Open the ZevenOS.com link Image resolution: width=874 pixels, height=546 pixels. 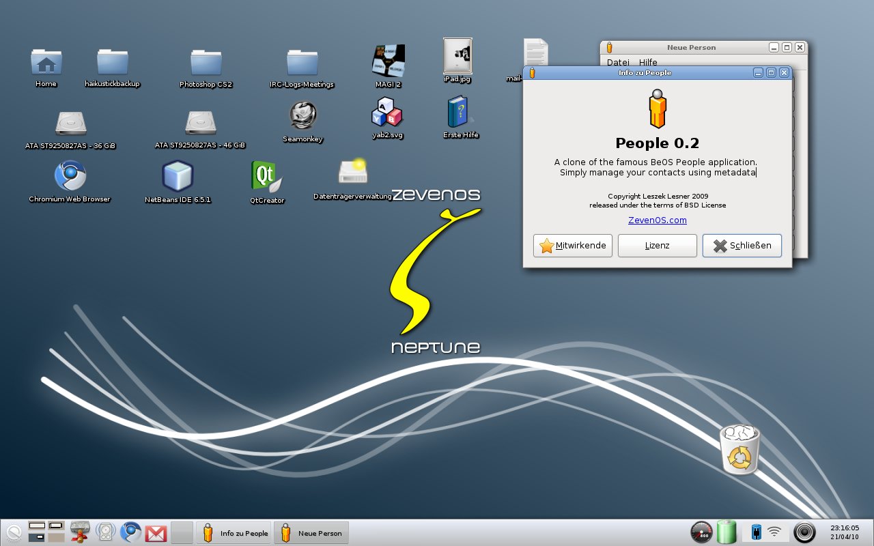coord(657,220)
